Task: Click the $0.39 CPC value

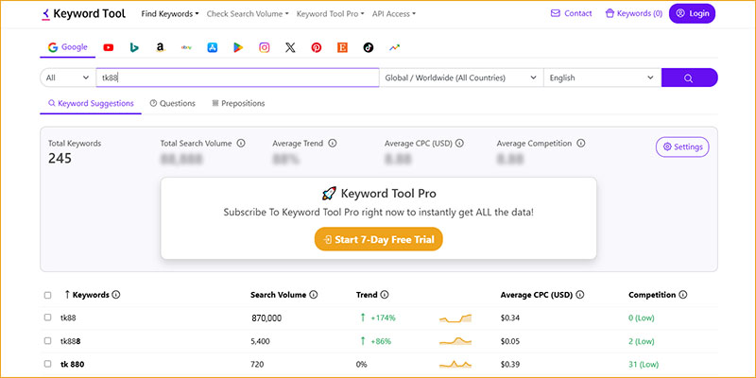Action: (510, 364)
